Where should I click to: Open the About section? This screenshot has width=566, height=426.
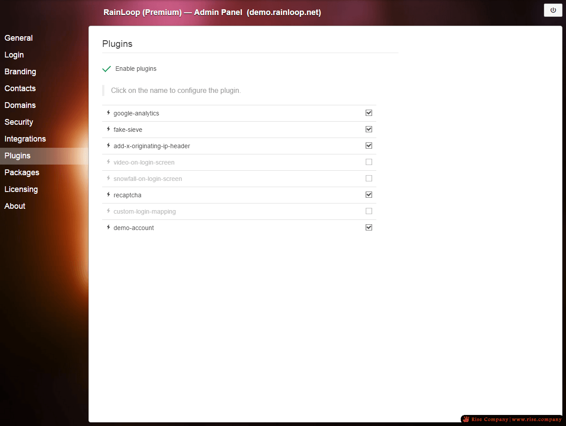(44, 206)
